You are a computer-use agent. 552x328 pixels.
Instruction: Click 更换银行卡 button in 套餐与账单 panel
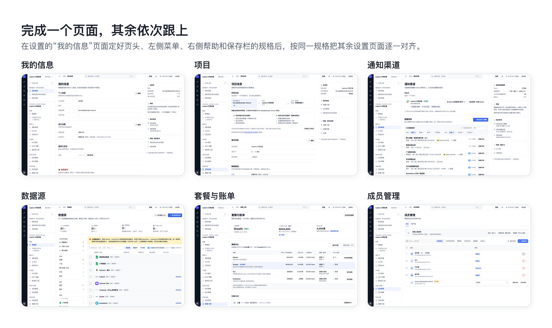[x=348, y=303]
